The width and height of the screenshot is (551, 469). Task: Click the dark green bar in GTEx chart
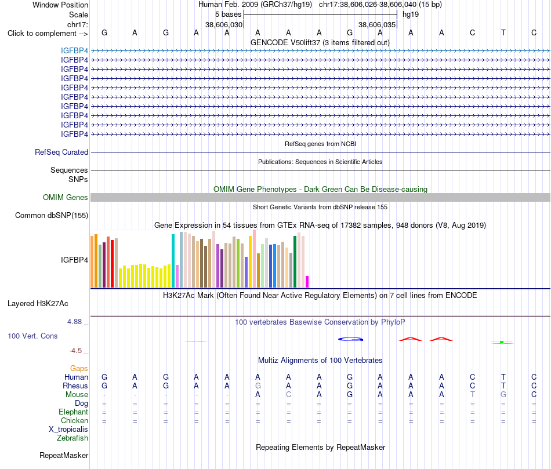coord(295,261)
